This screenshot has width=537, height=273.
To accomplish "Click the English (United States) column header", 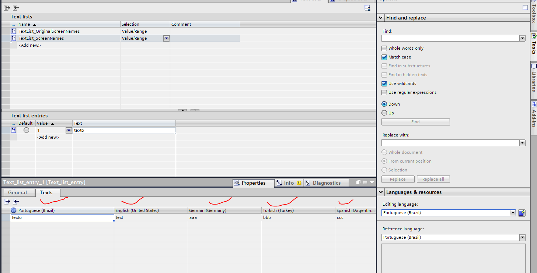I will tap(151, 210).
